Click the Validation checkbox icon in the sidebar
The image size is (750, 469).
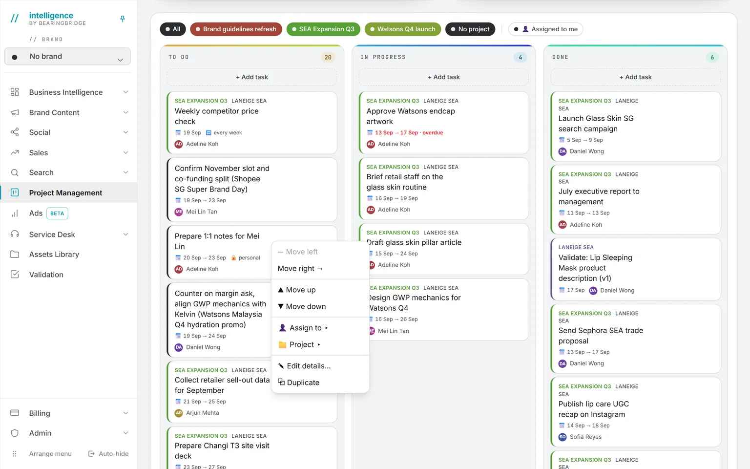15,275
